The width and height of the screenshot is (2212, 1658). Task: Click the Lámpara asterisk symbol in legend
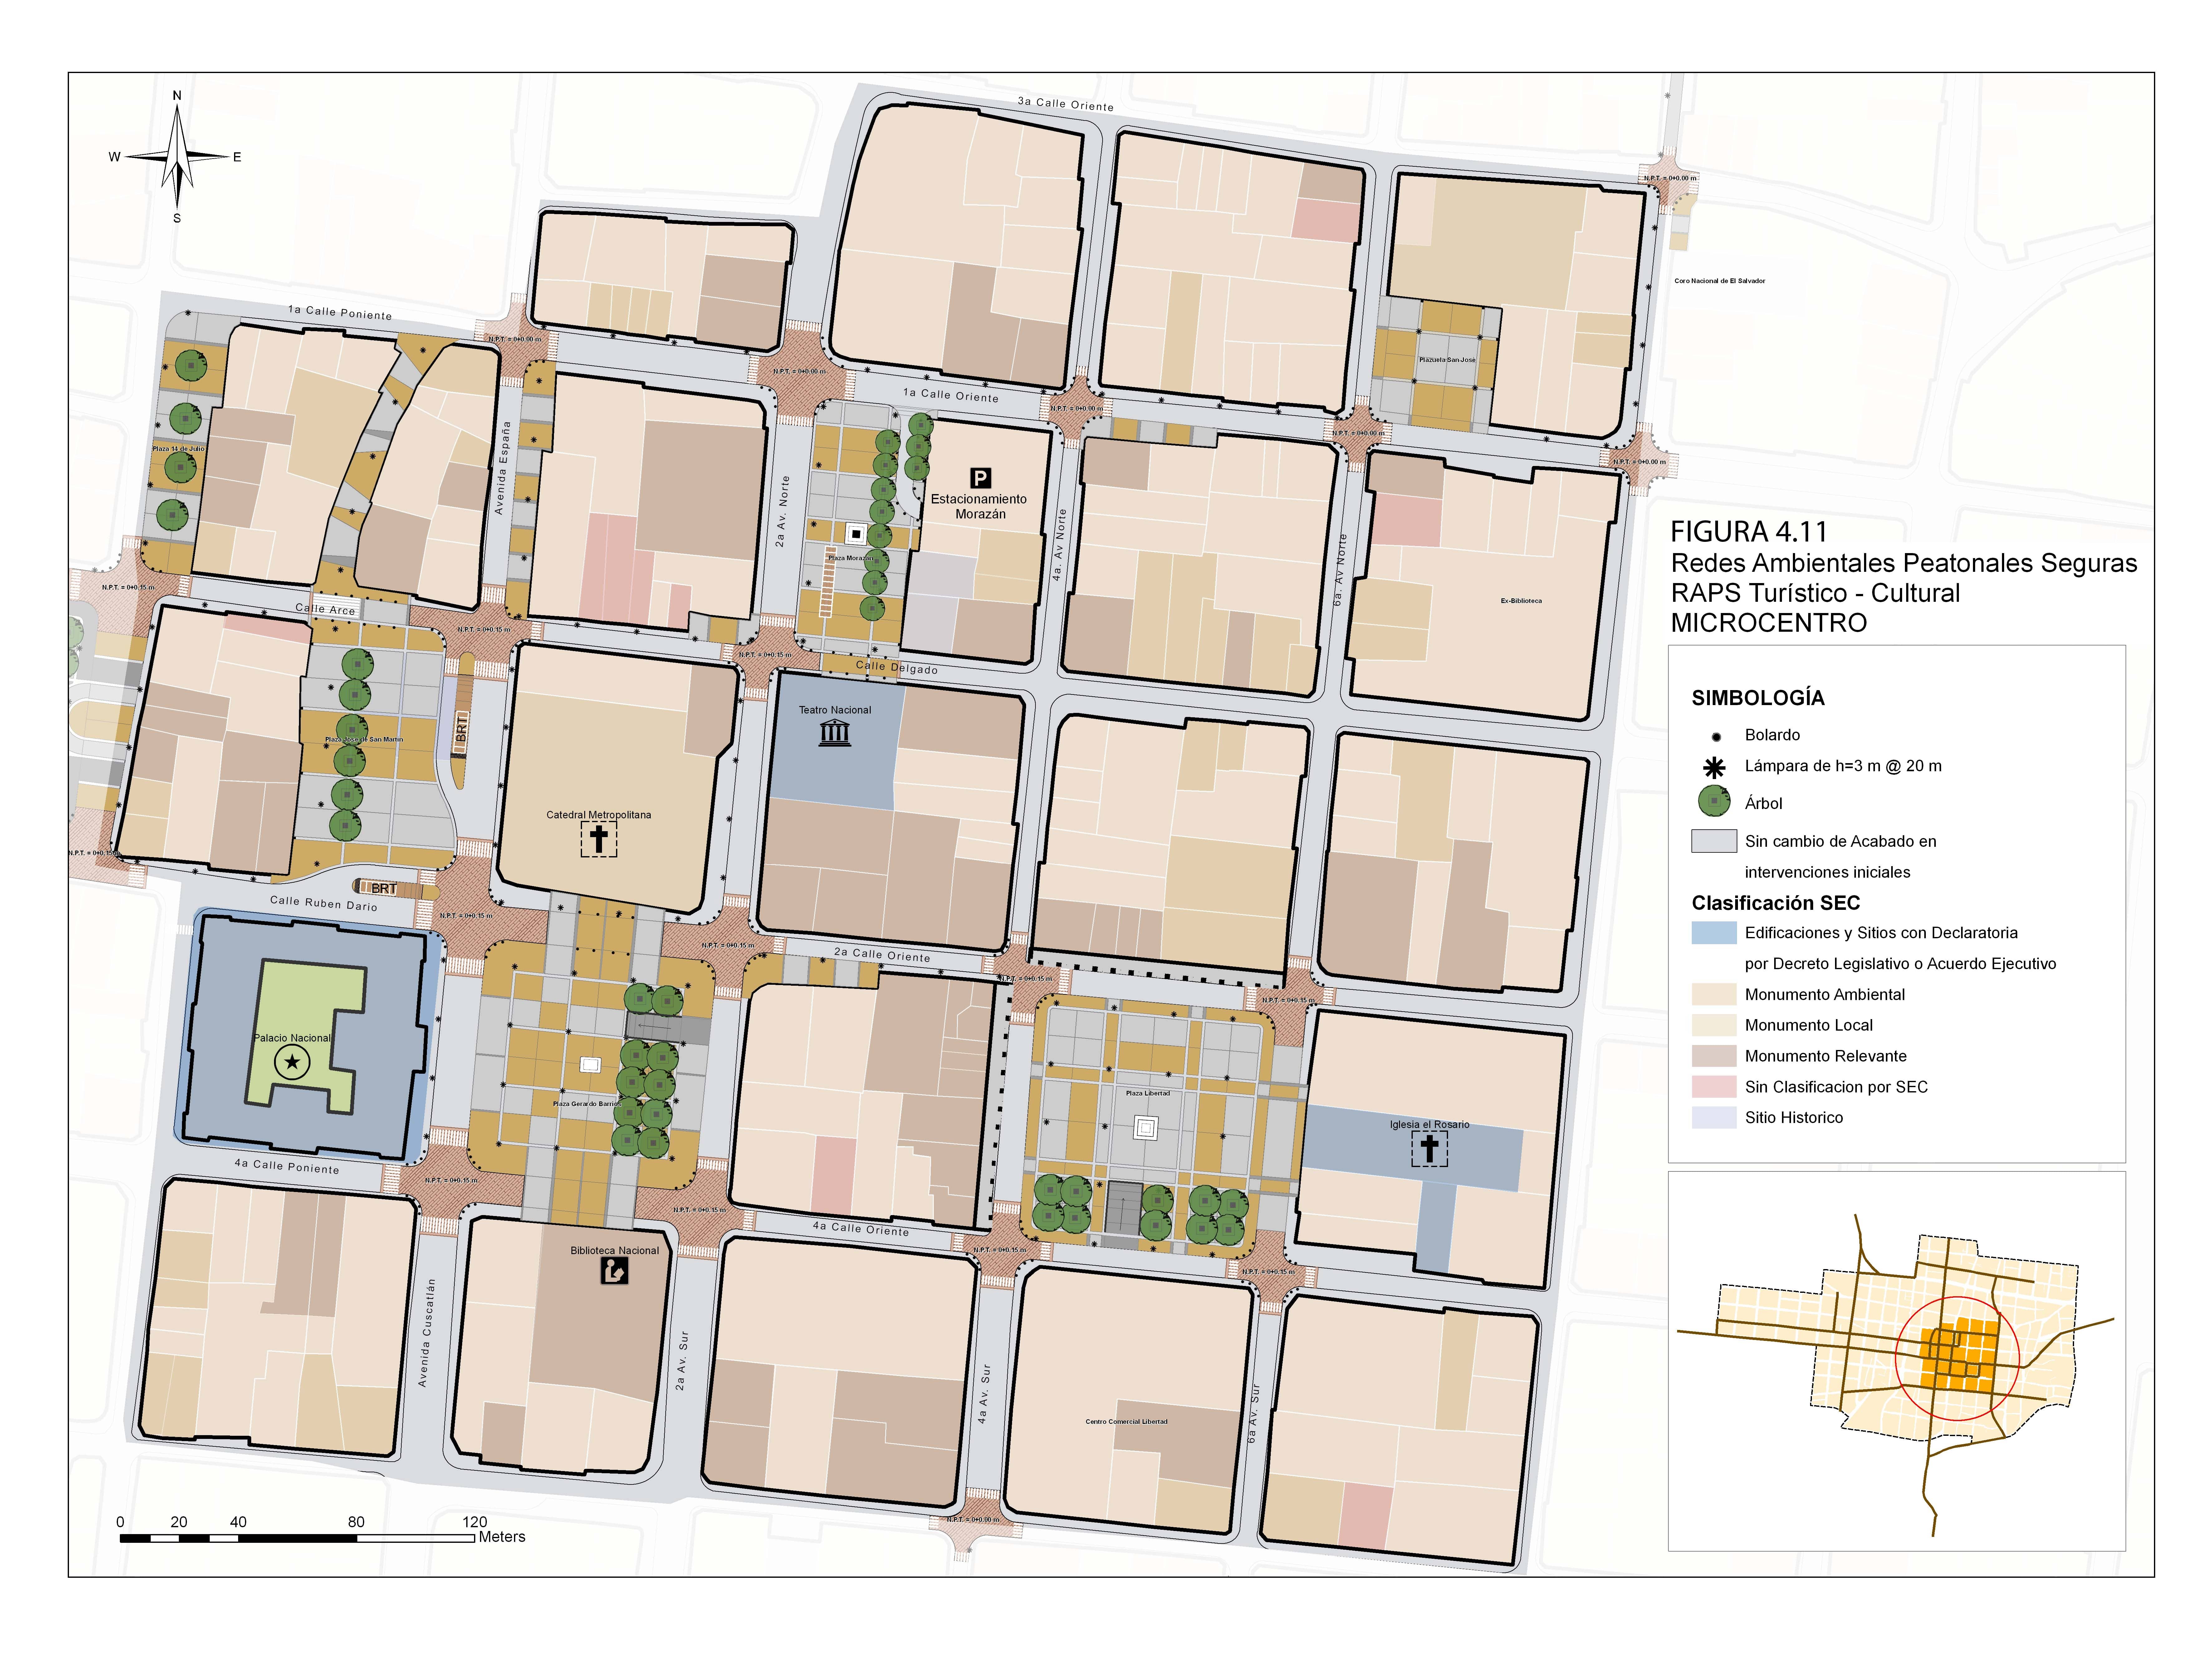click(x=1714, y=768)
